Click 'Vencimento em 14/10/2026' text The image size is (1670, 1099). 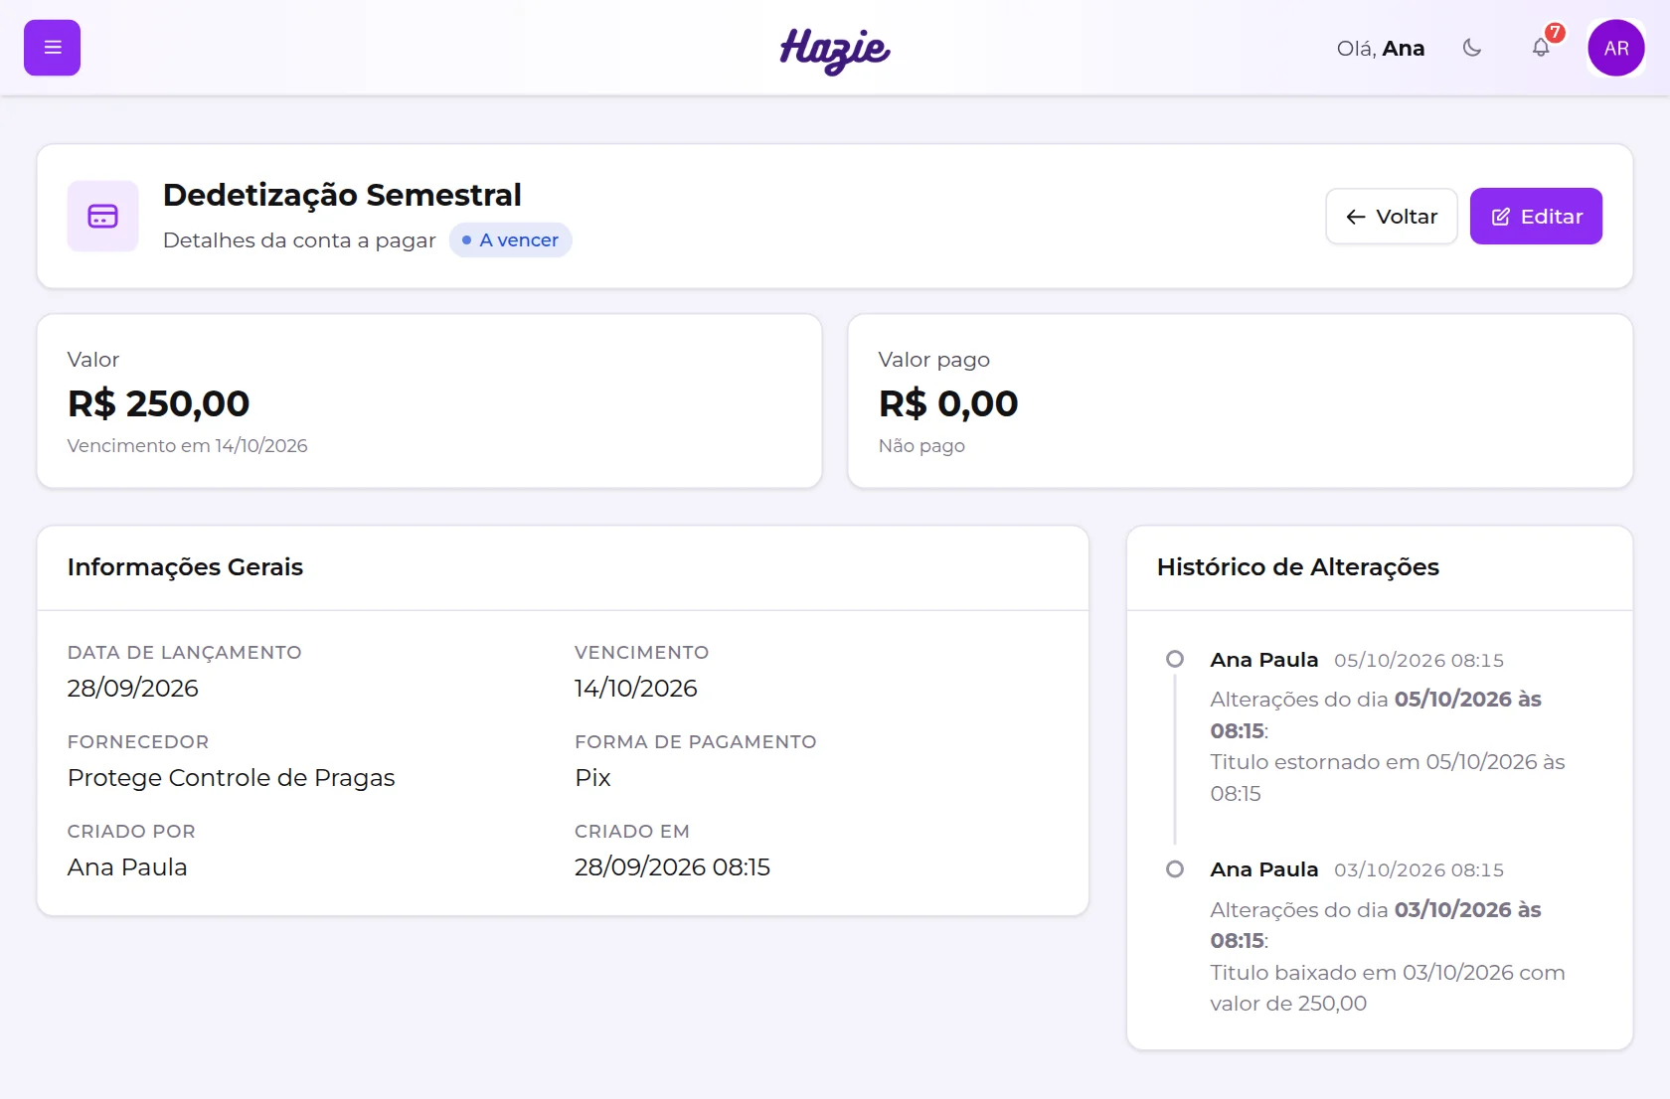click(188, 446)
